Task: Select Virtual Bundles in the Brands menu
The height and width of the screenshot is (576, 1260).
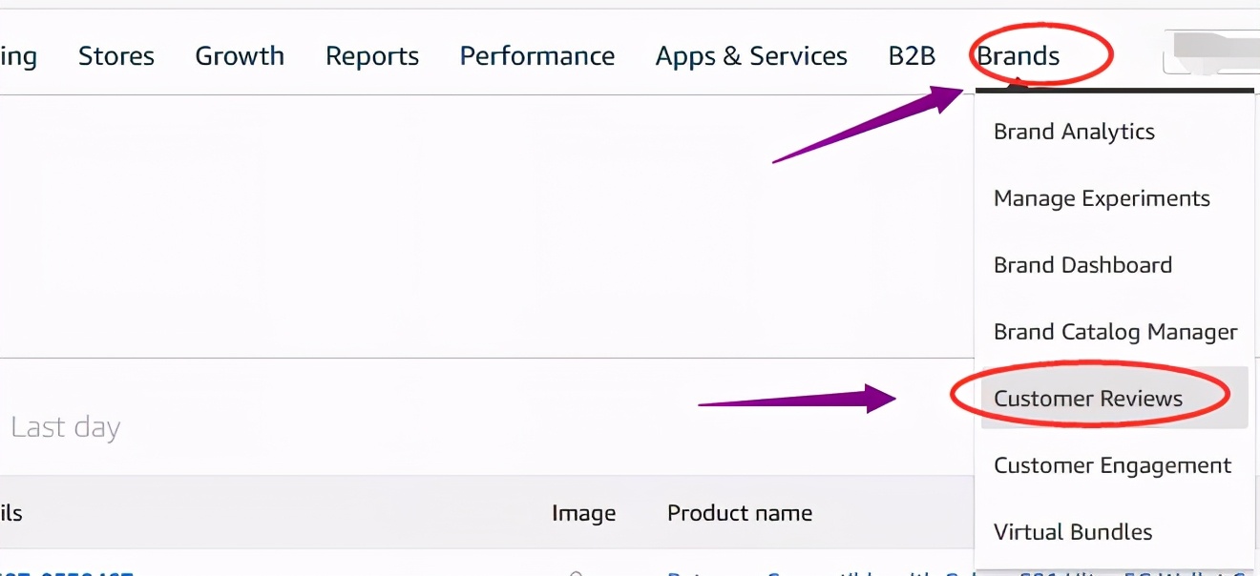Action: (1073, 532)
